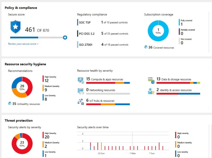
Task: Select the Networking resources icon
Action: click(81, 91)
